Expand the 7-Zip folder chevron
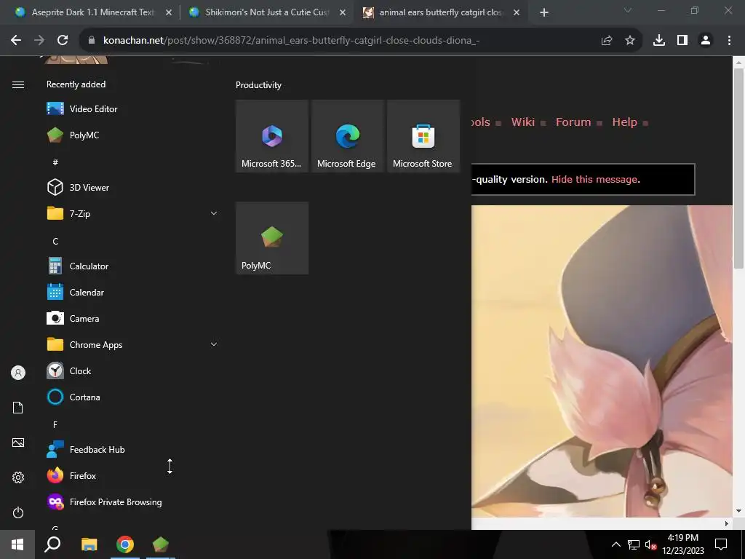 214,213
